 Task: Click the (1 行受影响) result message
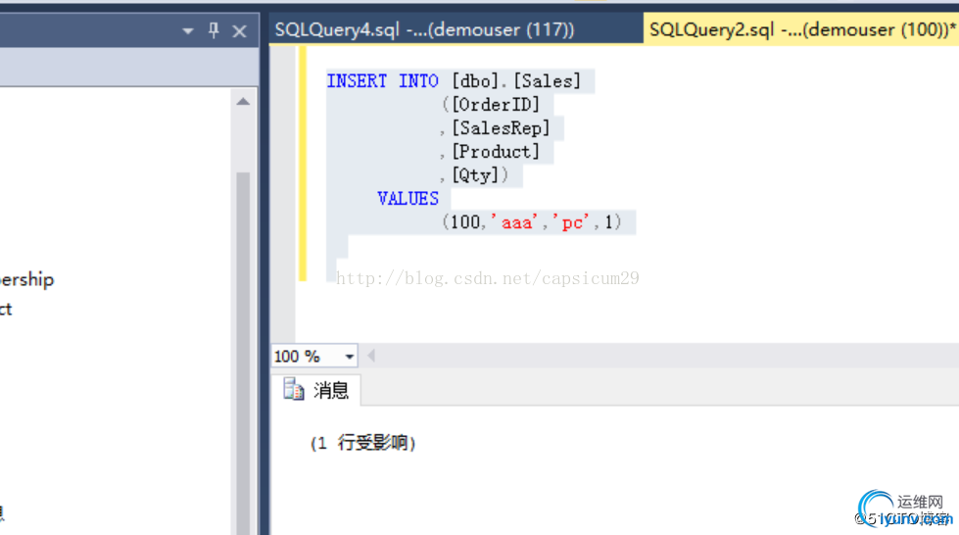point(363,443)
